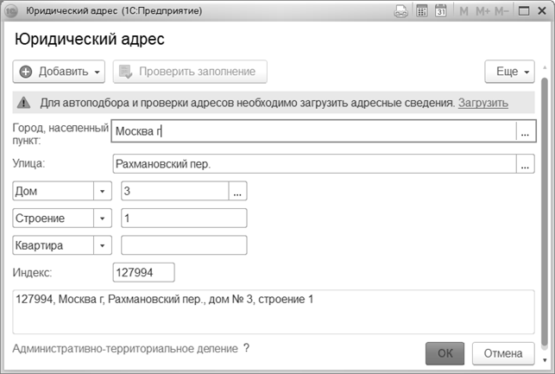Click the question mark help icon

tap(246, 348)
